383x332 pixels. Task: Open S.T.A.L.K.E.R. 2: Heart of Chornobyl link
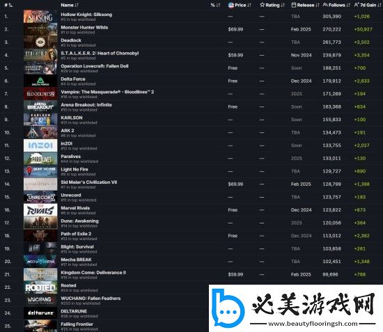pos(100,53)
